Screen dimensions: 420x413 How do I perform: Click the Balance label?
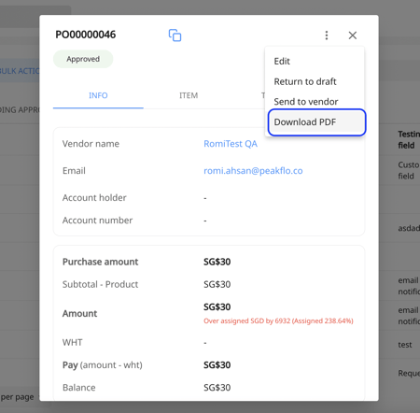click(79, 388)
